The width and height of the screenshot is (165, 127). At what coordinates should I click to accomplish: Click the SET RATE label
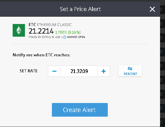pyautogui.click(x=29, y=71)
